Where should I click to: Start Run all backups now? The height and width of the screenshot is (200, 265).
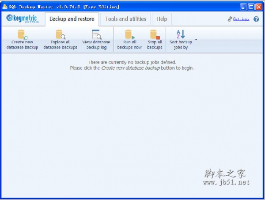pos(129,40)
